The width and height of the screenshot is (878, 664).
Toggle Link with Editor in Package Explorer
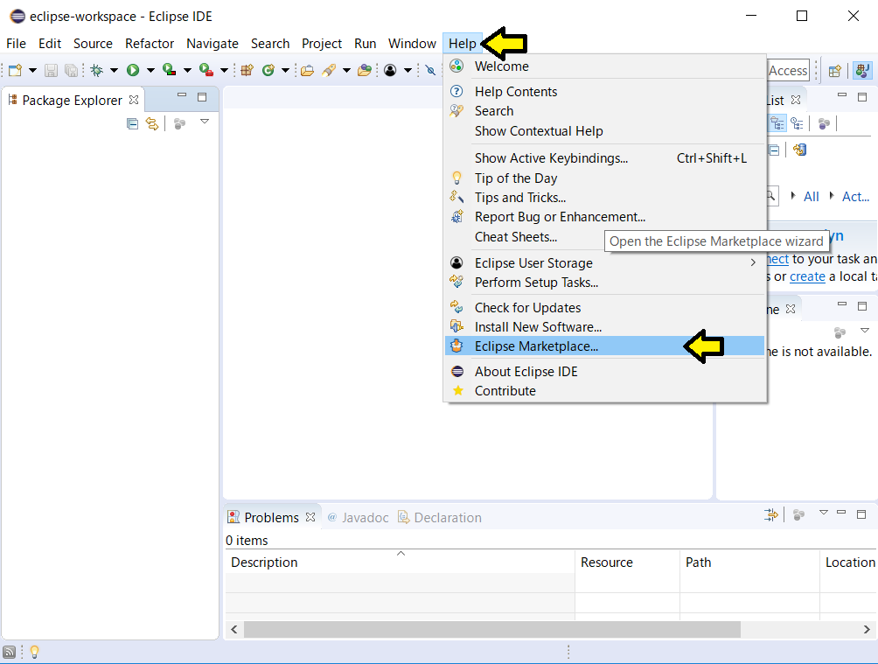click(152, 124)
